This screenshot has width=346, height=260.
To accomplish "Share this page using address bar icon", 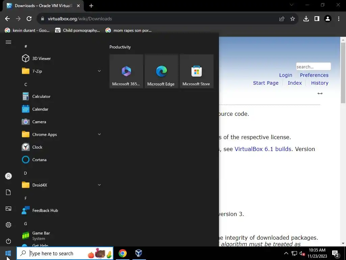I will click(282, 19).
